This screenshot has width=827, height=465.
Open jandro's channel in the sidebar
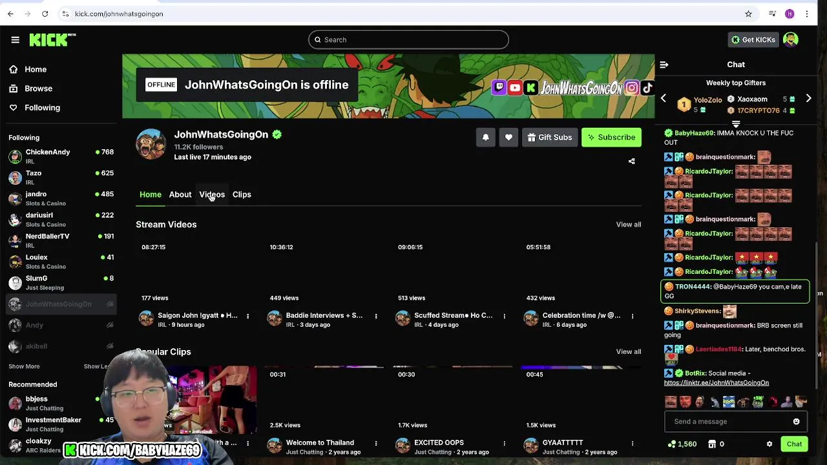coord(61,198)
